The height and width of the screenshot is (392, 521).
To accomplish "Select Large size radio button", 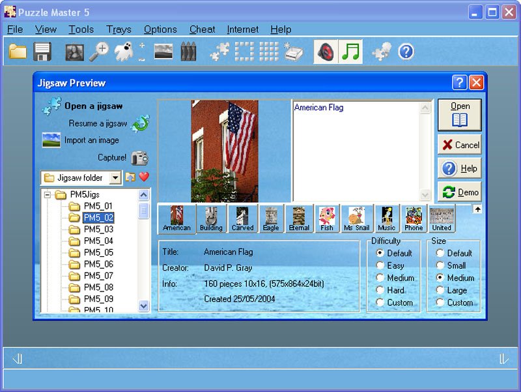I will (440, 290).
